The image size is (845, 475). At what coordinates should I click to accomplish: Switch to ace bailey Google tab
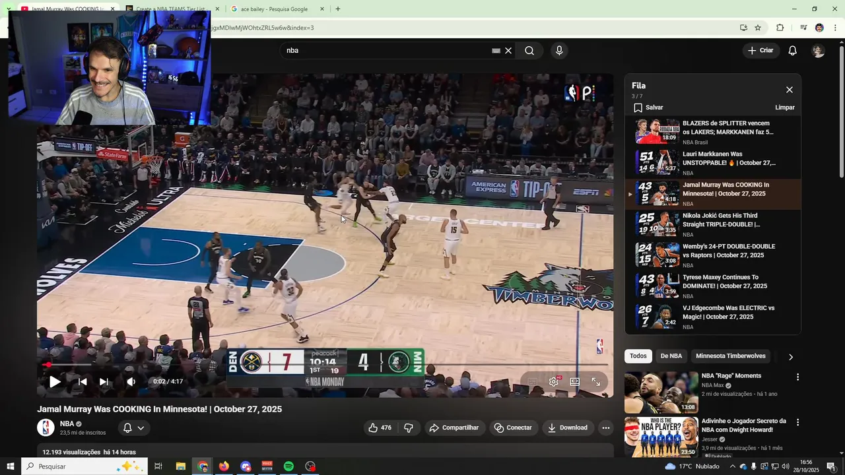(274, 9)
